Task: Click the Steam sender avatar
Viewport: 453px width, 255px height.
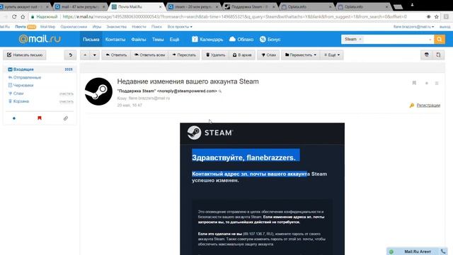Action: (98, 91)
